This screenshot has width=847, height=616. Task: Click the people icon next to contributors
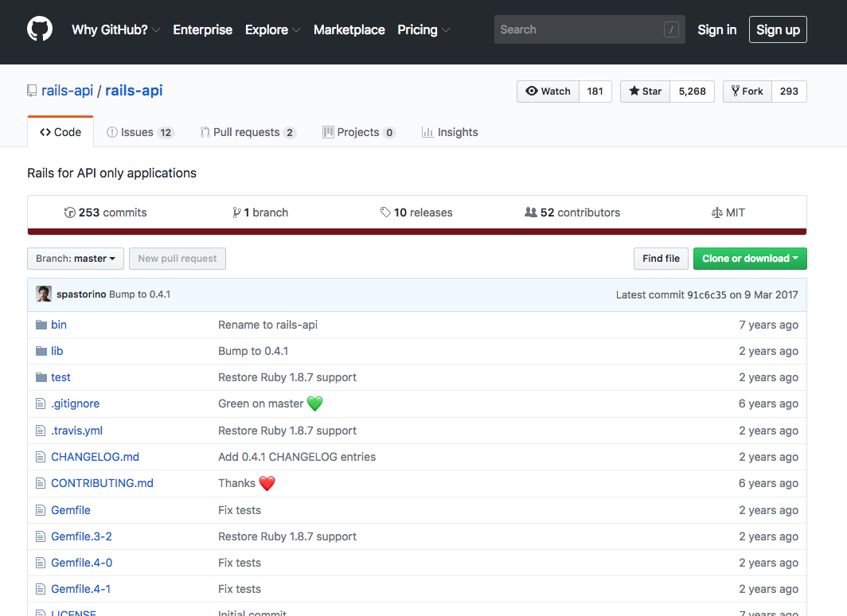point(531,212)
